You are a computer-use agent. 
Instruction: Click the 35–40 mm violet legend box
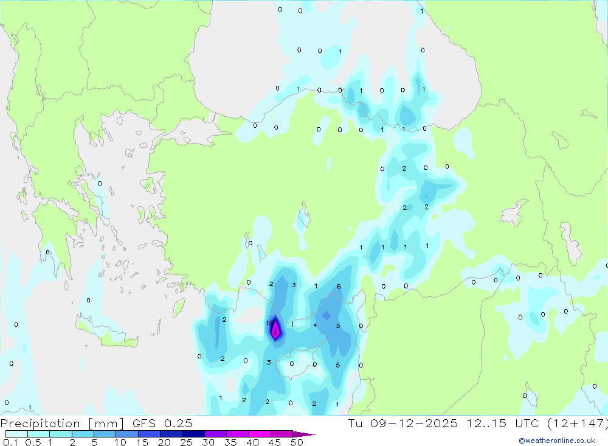click(238, 434)
